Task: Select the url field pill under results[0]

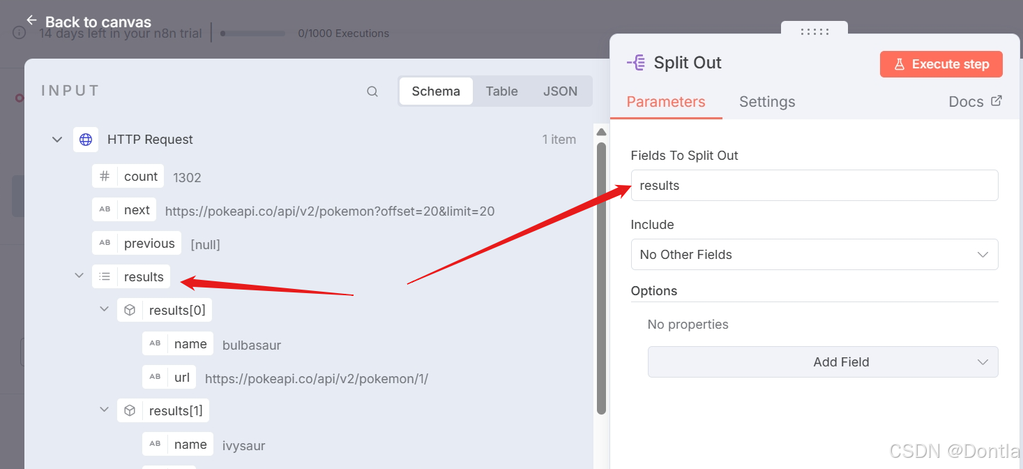Action: point(169,378)
